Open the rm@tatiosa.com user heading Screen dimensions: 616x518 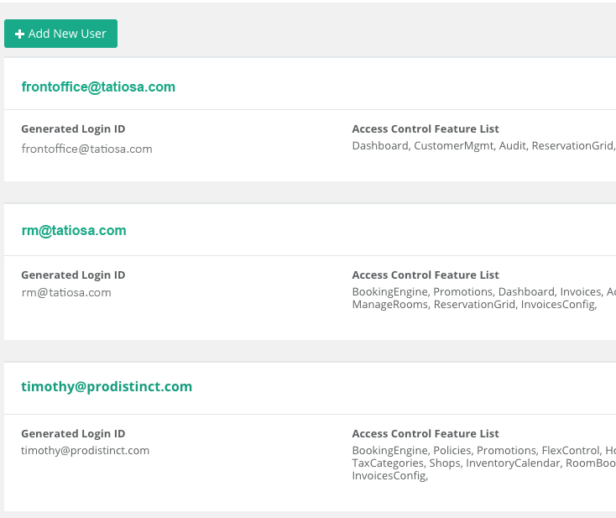coord(74,230)
